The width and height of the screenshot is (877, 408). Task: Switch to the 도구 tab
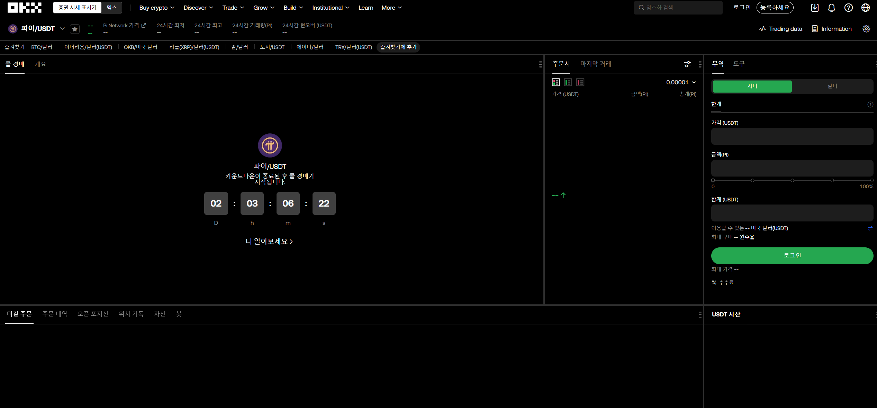point(739,64)
